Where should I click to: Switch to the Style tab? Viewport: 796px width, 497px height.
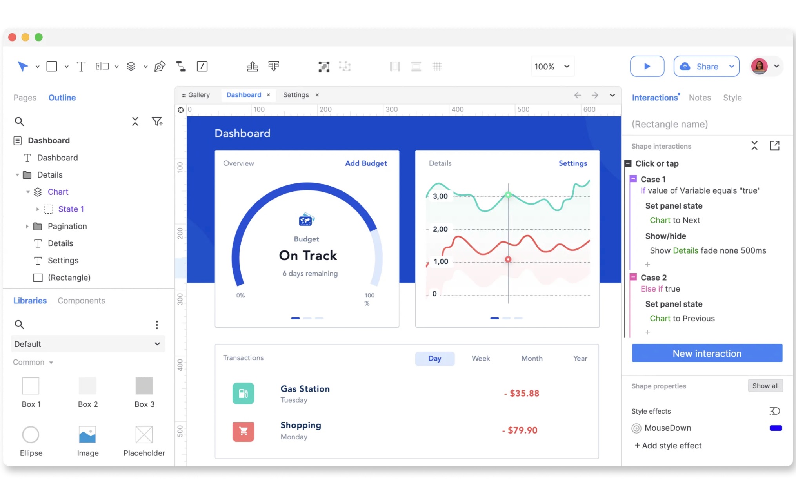(x=732, y=98)
